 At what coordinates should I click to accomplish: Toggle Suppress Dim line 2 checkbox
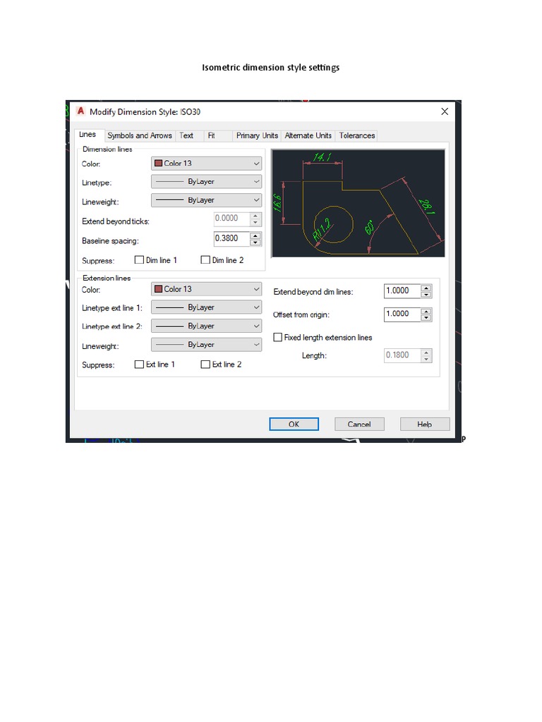coord(205,259)
